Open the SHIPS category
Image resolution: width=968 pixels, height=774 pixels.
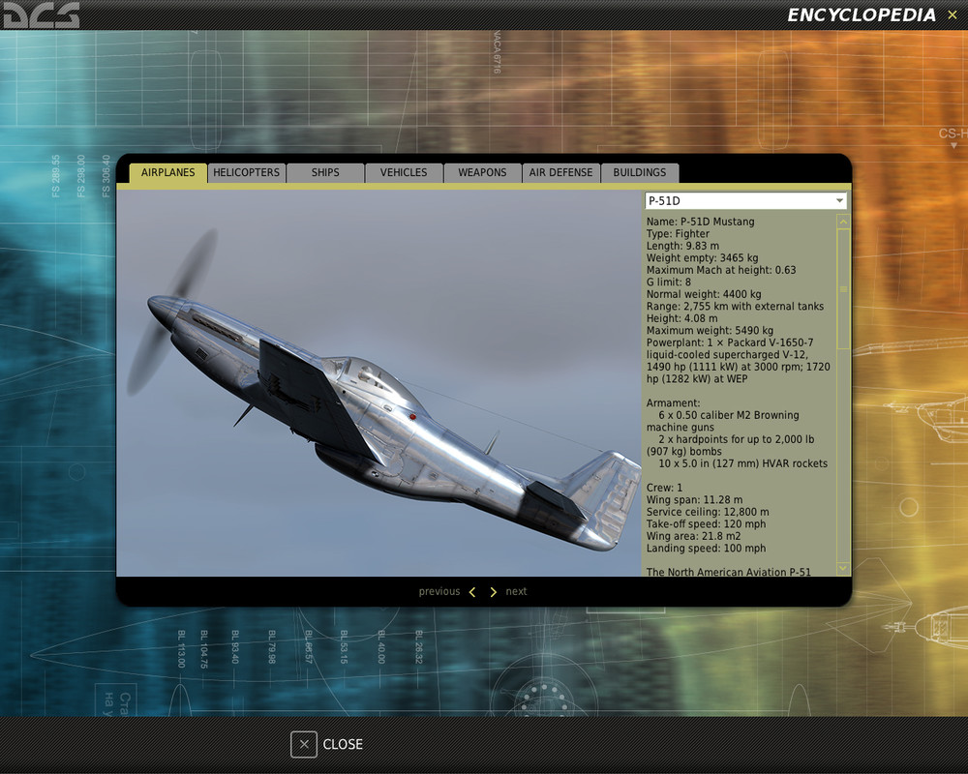pos(325,171)
